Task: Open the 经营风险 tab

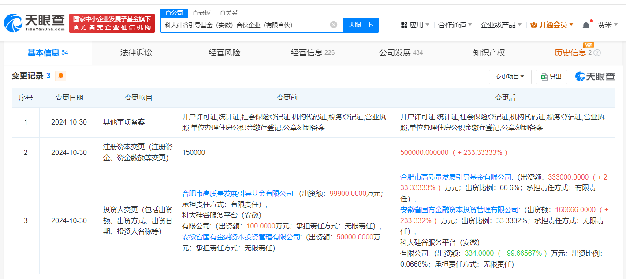Action: (x=224, y=53)
